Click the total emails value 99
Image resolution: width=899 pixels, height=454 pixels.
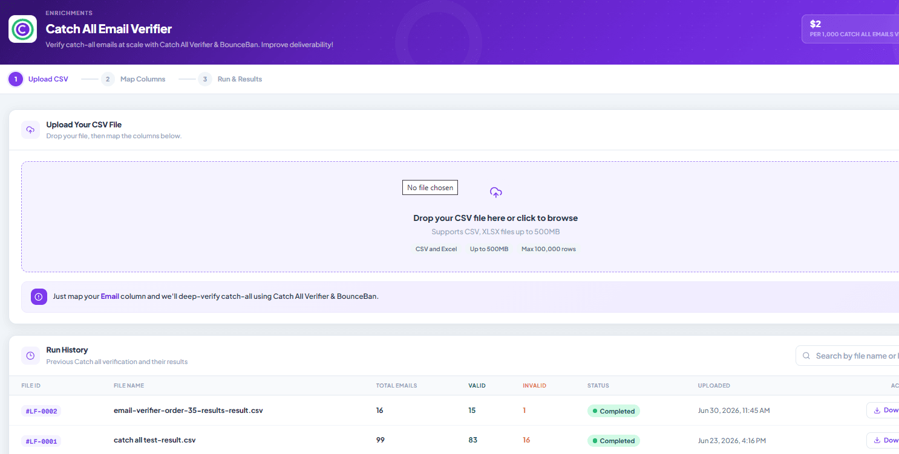point(381,440)
